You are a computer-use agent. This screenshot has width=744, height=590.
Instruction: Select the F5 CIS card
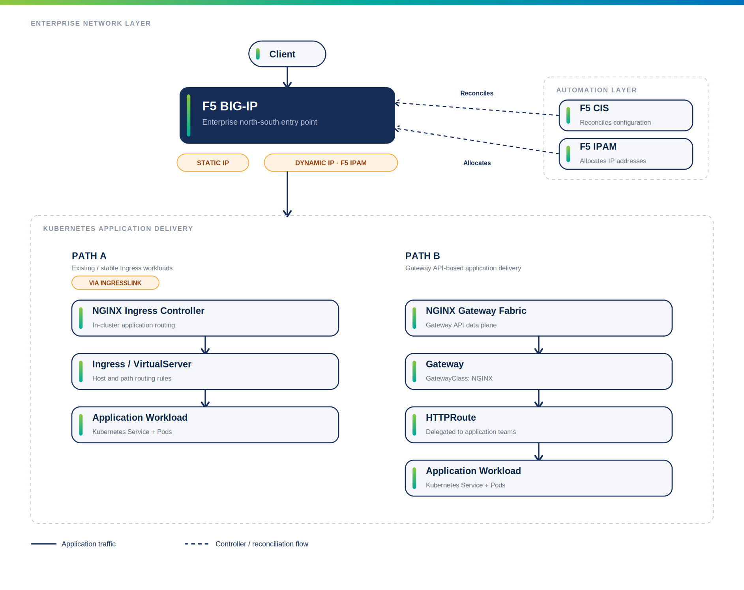coord(626,115)
